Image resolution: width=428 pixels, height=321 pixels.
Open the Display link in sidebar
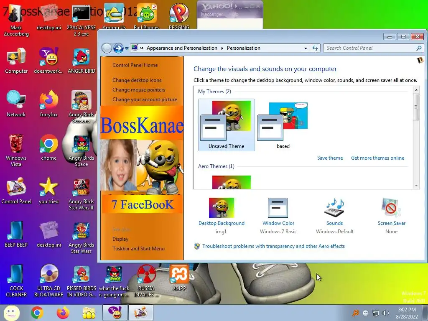(x=120, y=239)
